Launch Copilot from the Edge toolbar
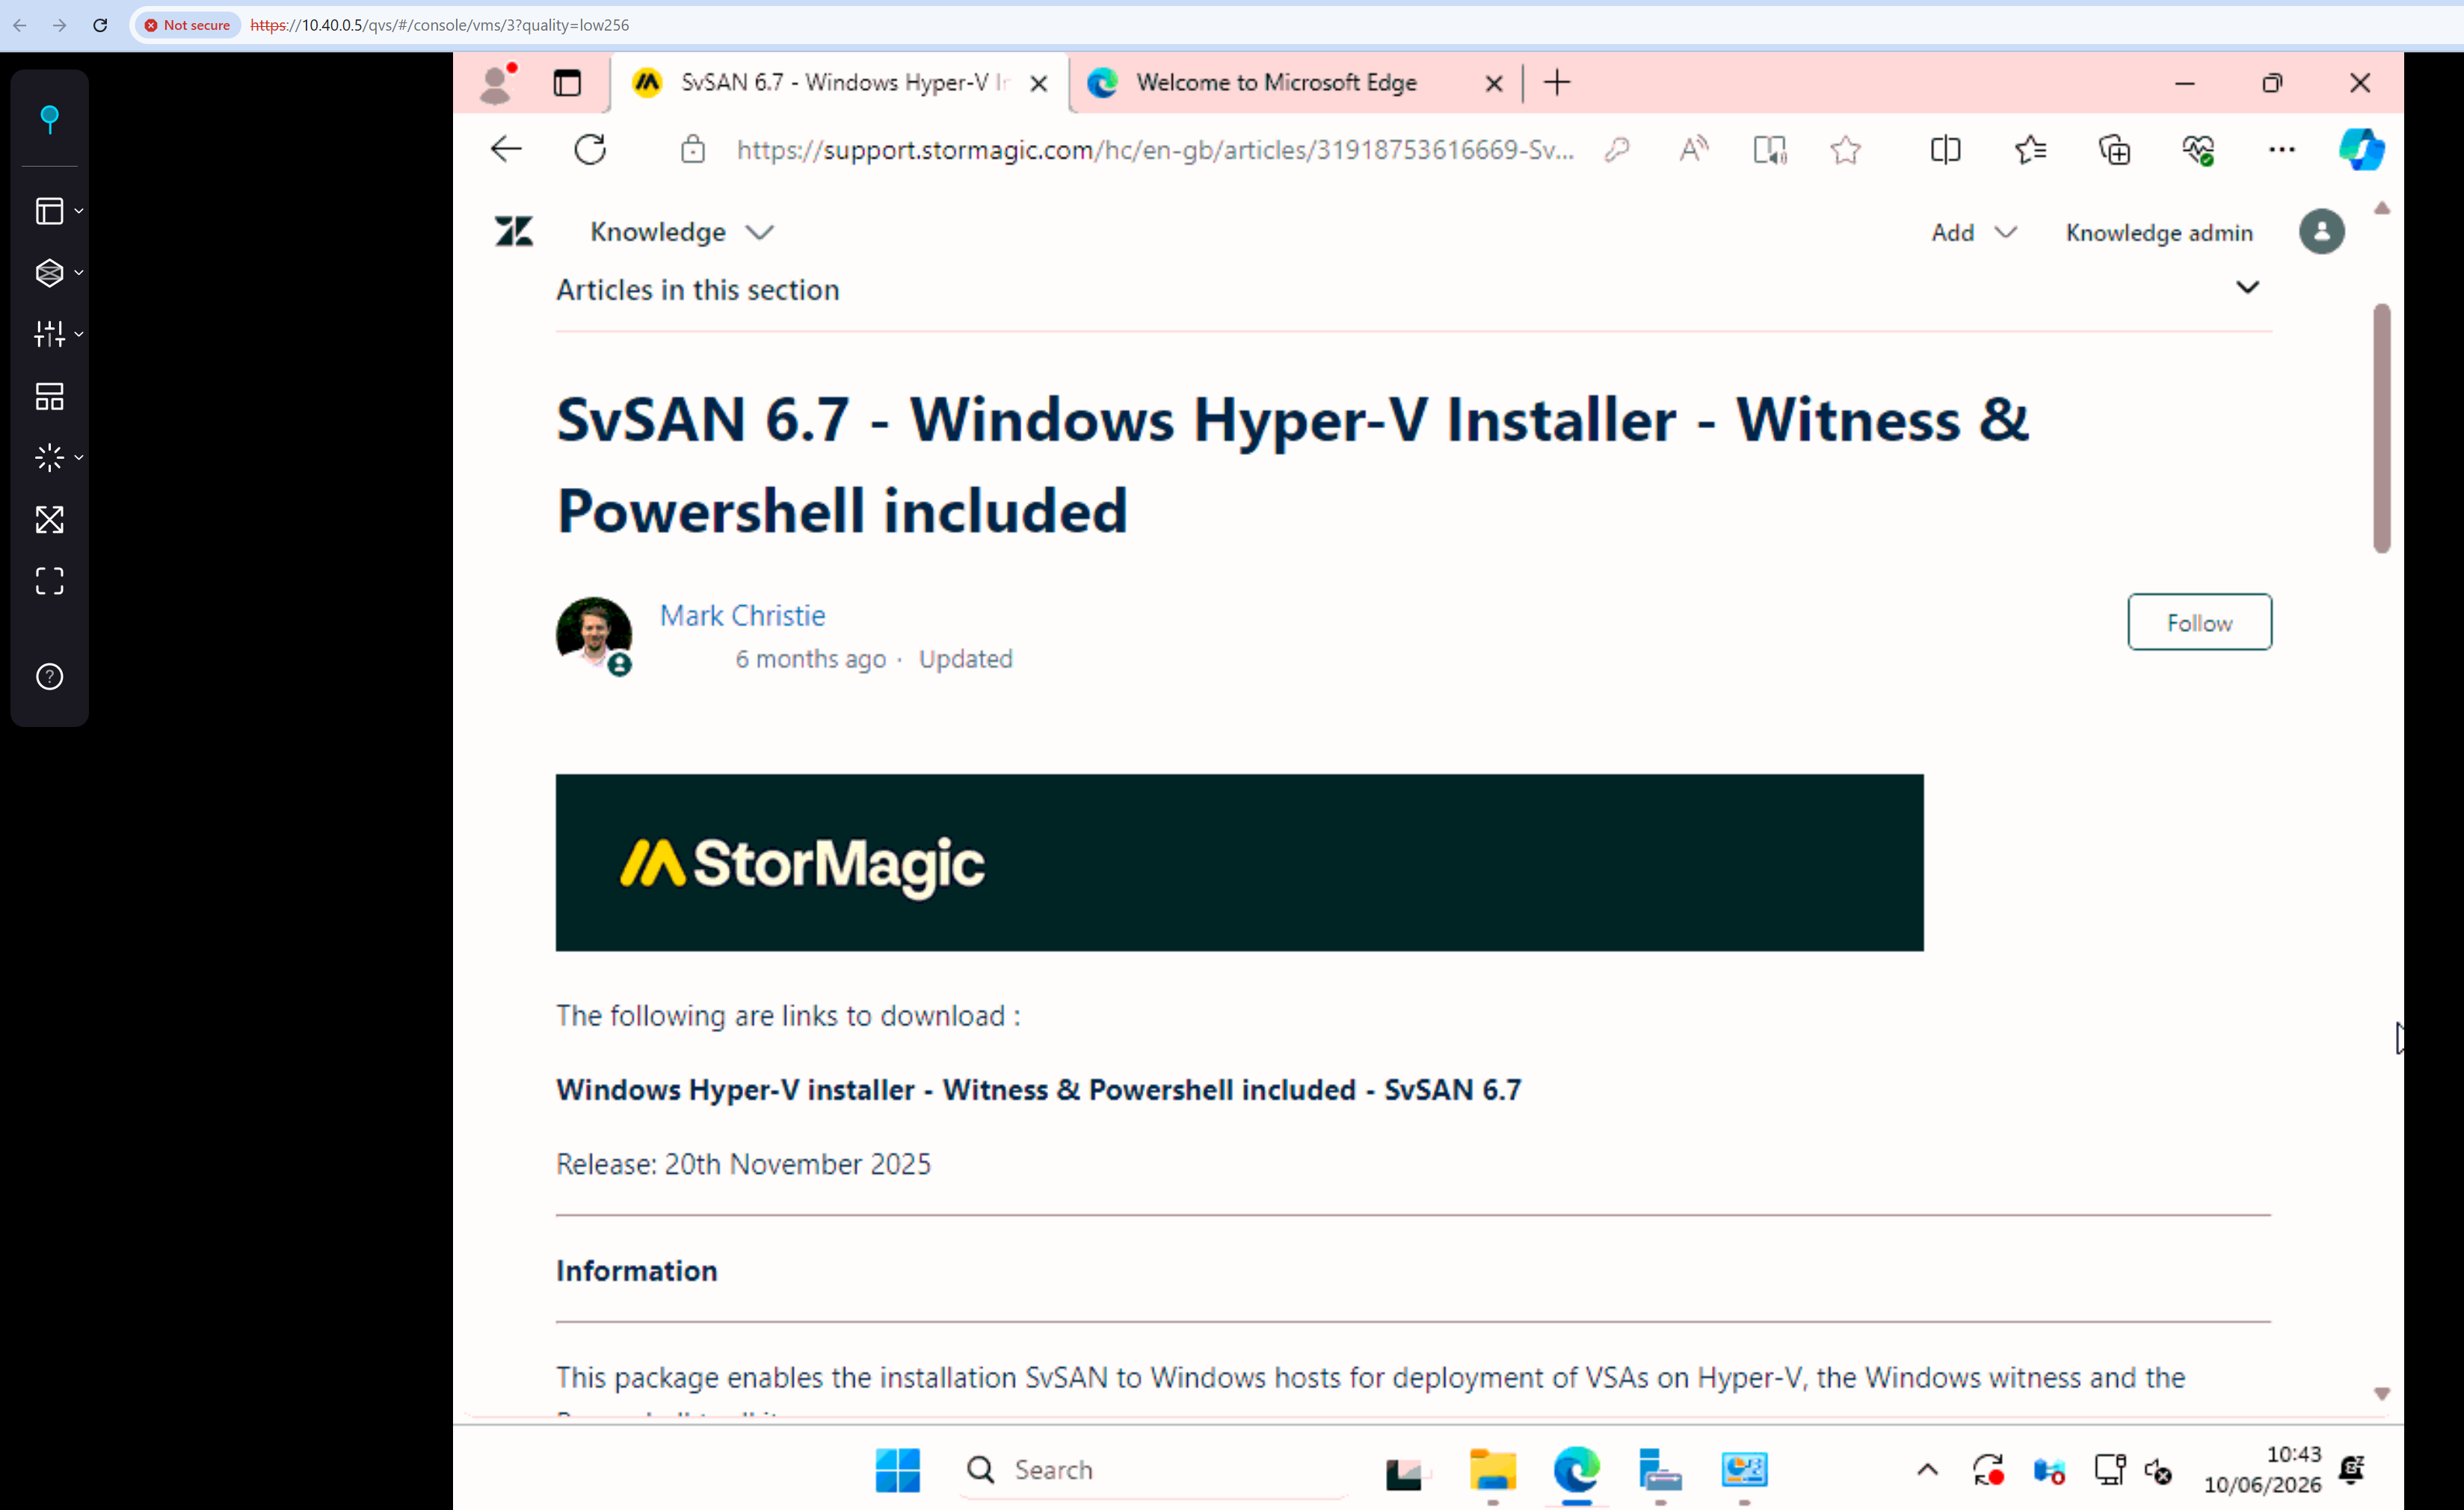2464x1510 pixels. (x=2361, y=150)
